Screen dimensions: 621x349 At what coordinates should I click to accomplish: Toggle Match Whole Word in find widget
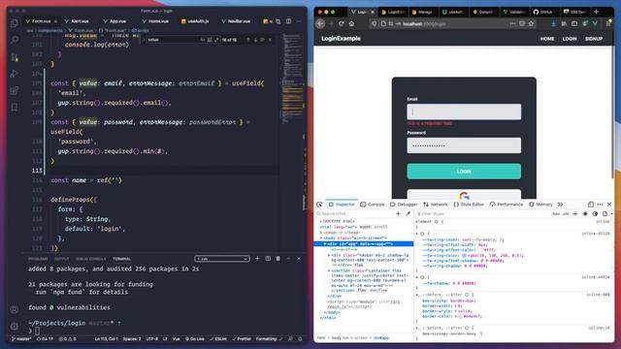(210, 40)
